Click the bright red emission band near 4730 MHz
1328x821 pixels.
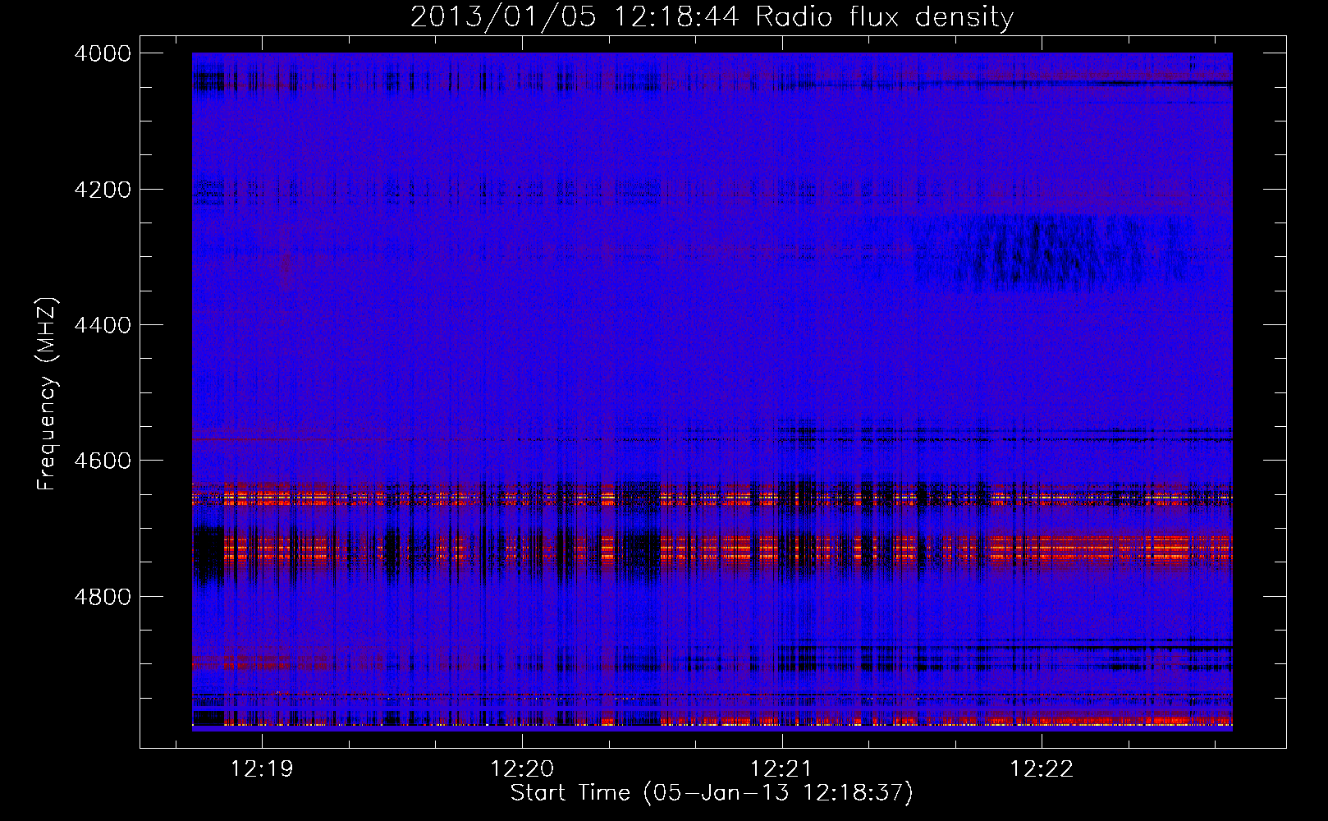[x=712, y=549]
